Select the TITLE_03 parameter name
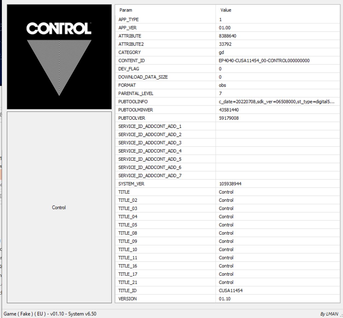 [128, 208]
